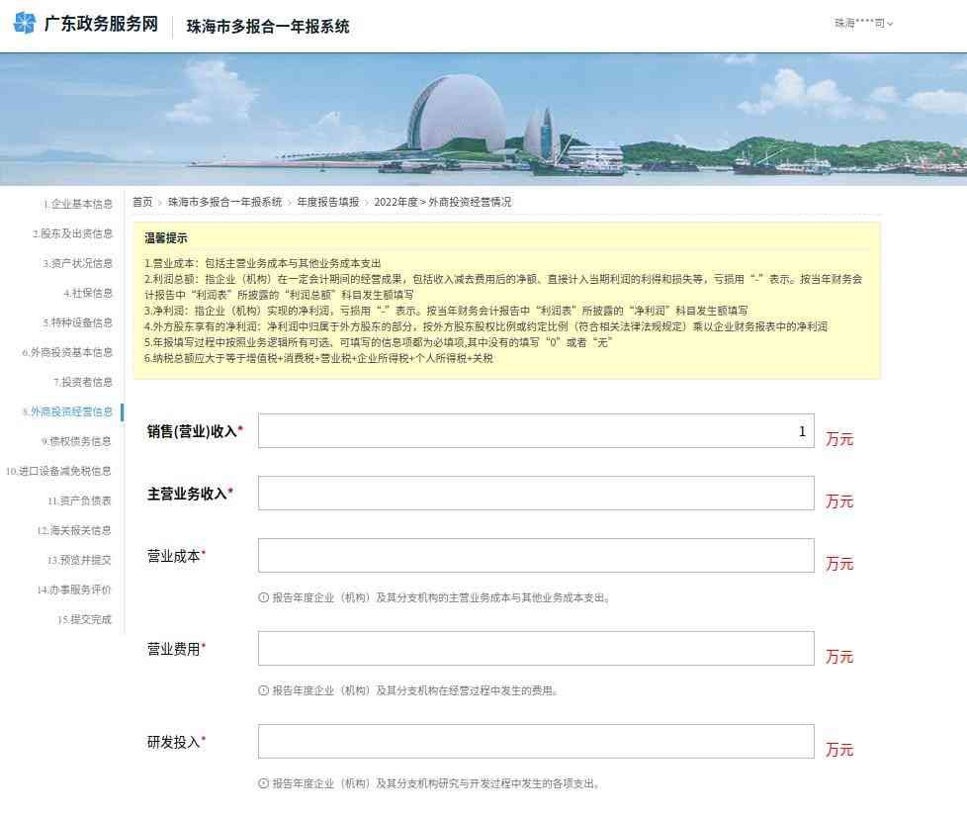The width and height of the screenshot is (967, 817).
Task: Switch to 4.社保信息 step
Action: click(87, 294)
